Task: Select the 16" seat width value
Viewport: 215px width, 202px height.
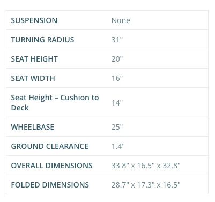Action: 117,78
